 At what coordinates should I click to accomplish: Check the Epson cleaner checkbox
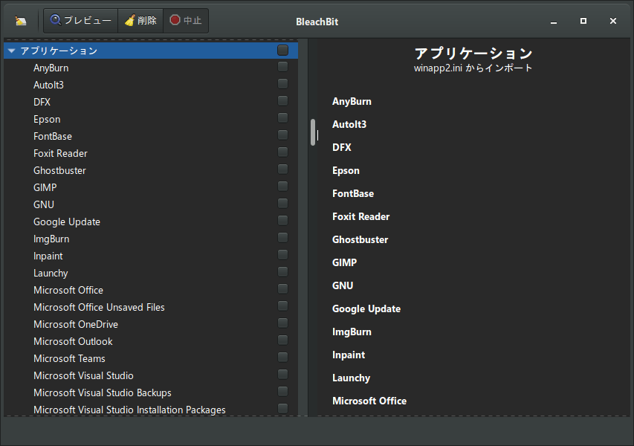tap(282, 118)
